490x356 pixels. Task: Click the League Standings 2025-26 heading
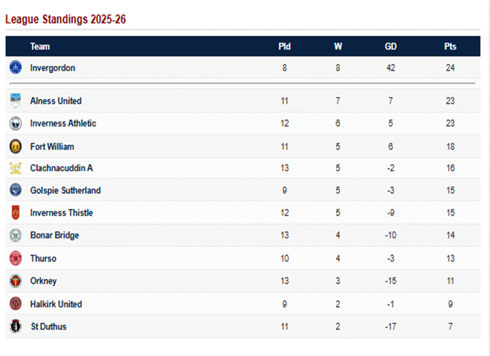pyautogui.click(x=65, y=19)
